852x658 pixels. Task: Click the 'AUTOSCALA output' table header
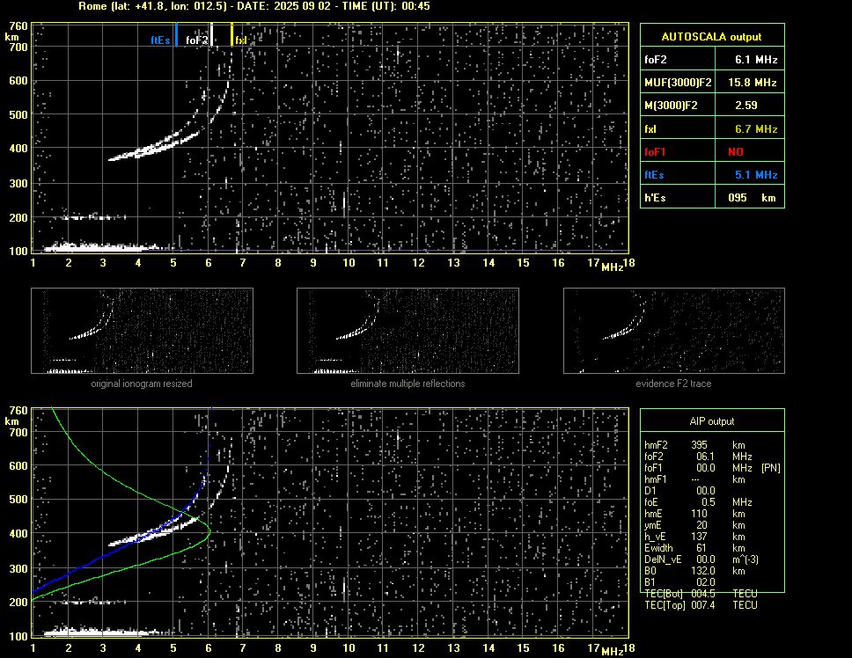click(x=712, y=36)
